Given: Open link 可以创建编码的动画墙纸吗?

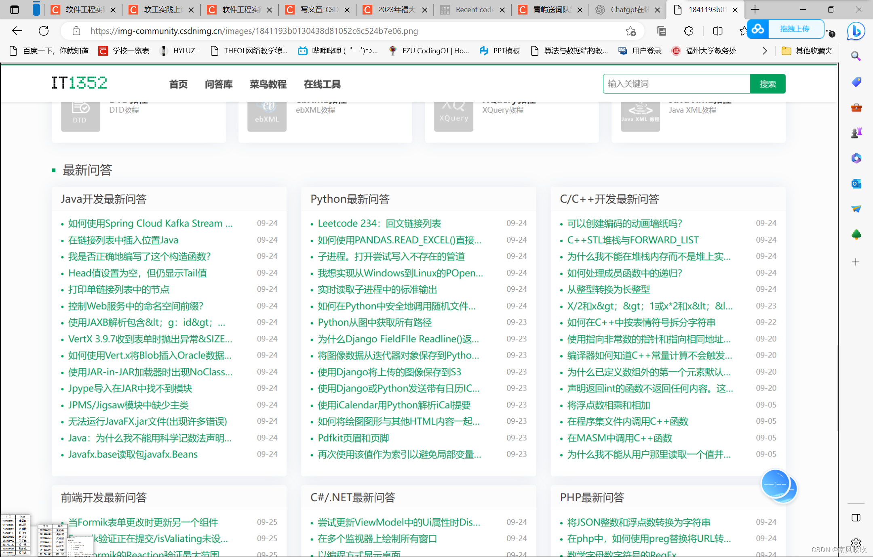Looking at the screenshot, I should click(x=624, y=223).
